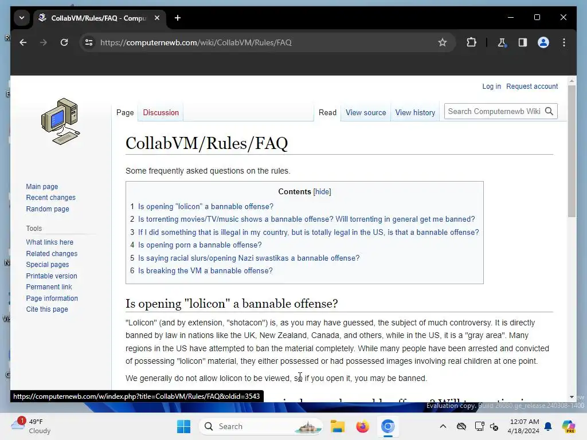Jump to illegal in my country question
The image size is (587, 440).
point(308,233)
